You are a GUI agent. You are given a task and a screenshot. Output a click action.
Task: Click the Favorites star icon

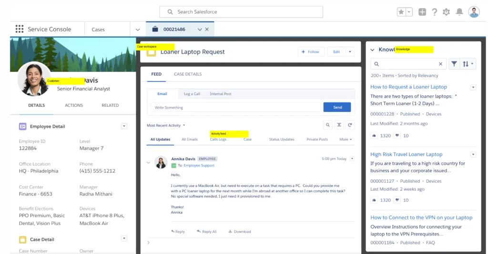pyautogui.click(x=401, y=12)
